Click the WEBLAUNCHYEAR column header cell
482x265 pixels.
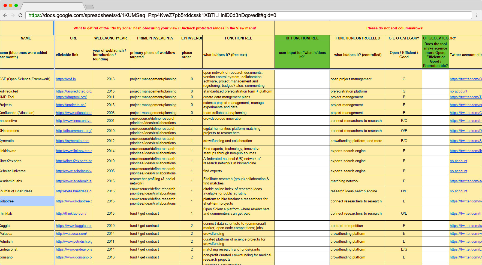click(110, 38)
